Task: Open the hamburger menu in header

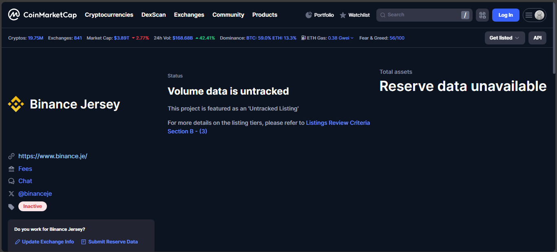Action: click(x=529, y=15)
